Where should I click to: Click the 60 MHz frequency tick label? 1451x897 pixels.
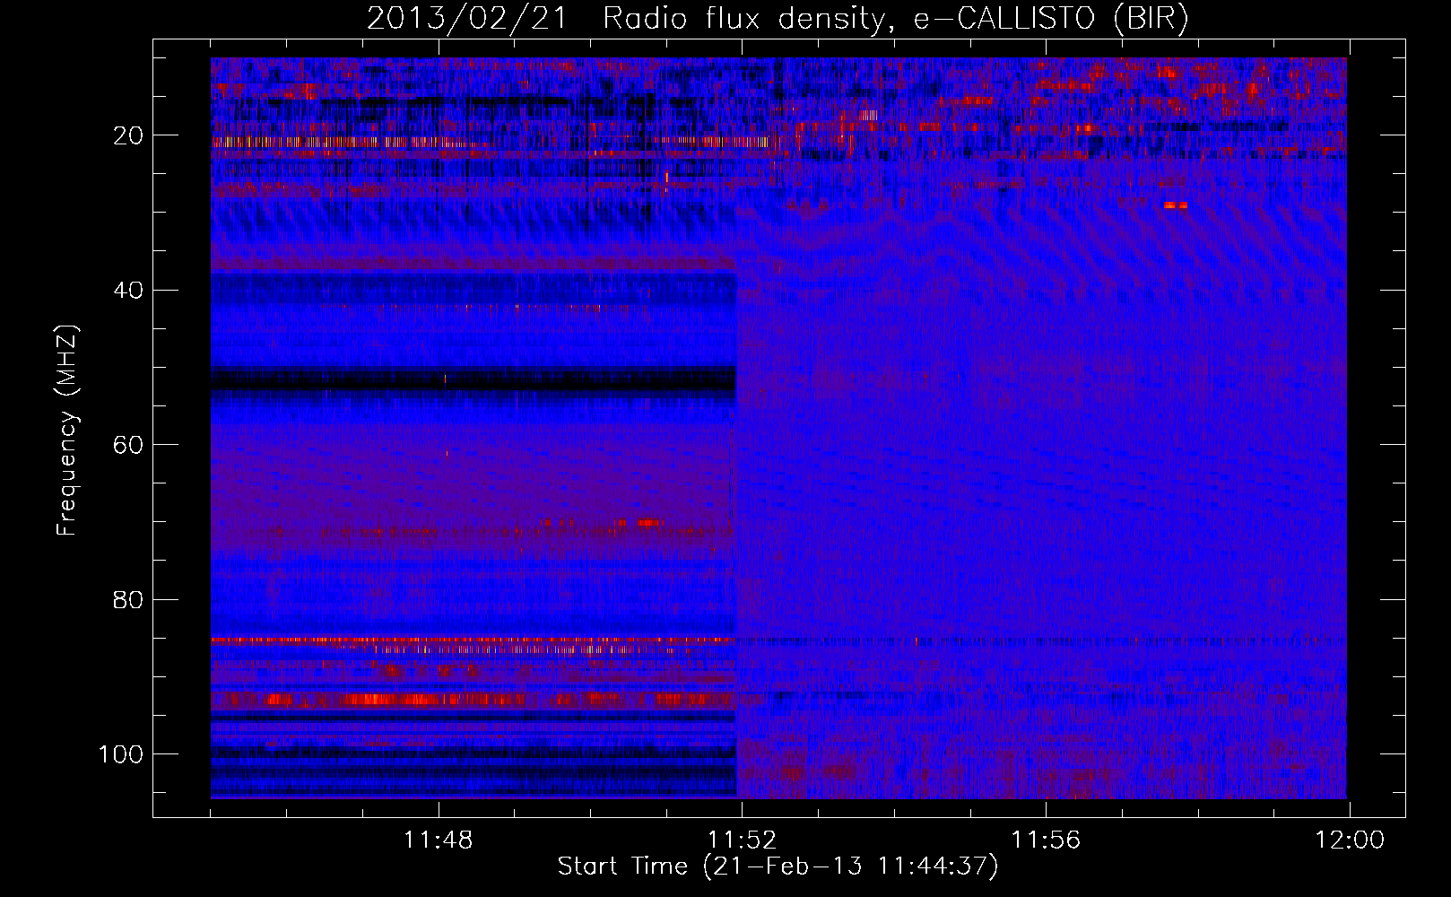pyautogui.click(x=128, y=445)
